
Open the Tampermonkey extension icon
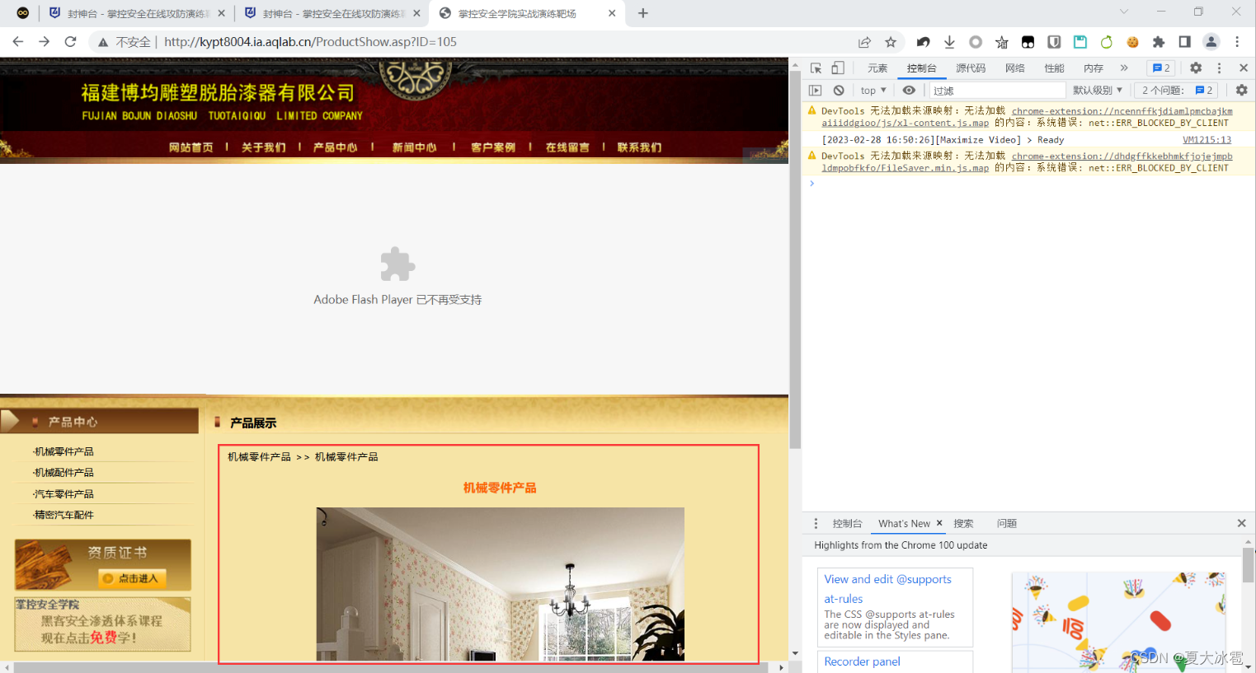point(1028,42)
